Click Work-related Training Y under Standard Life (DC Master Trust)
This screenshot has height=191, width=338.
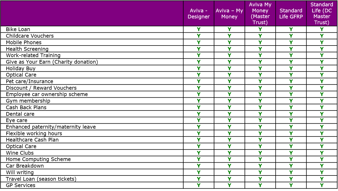pyautogui.click(x=322, y=55)
